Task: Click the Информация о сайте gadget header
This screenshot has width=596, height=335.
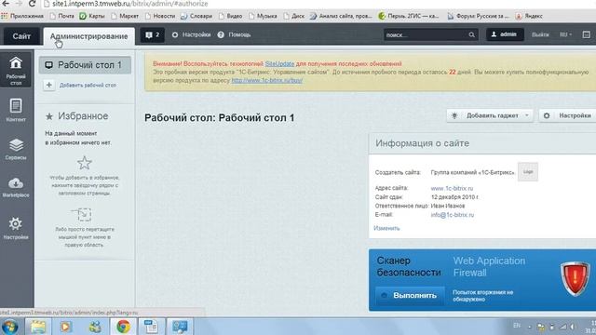Action: (482, 143)
